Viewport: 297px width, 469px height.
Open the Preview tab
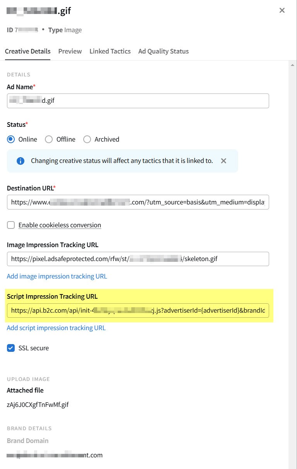(70, 51)
